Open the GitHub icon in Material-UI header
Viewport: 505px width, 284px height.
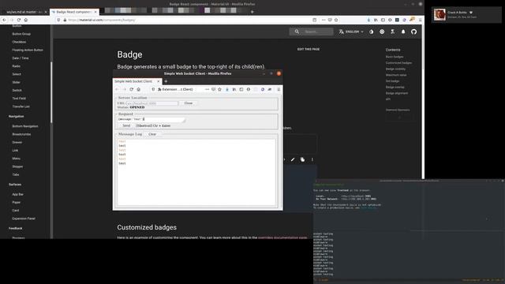[413, 32]
